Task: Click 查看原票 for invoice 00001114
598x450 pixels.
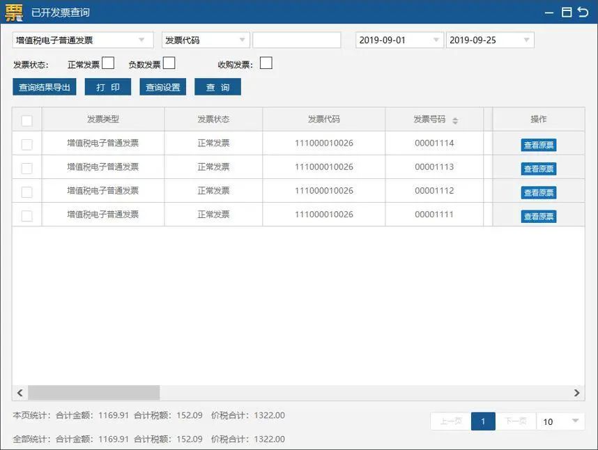Action: [x=538, y=144]
